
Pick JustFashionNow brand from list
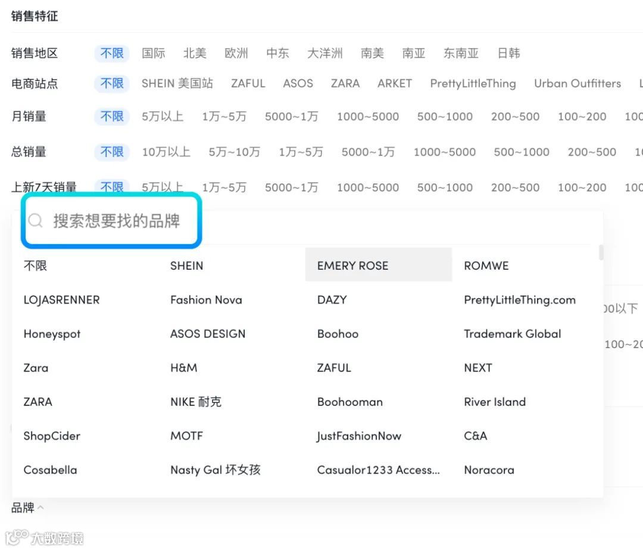click(359, 436)
